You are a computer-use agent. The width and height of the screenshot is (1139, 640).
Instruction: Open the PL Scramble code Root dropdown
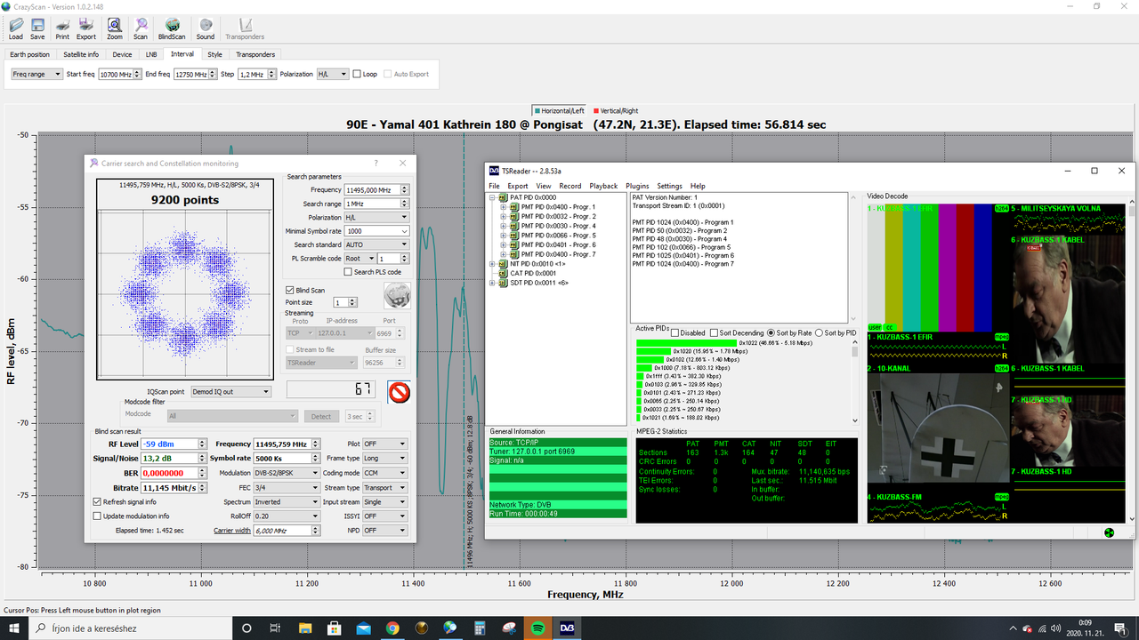click(x=359, y=259)
